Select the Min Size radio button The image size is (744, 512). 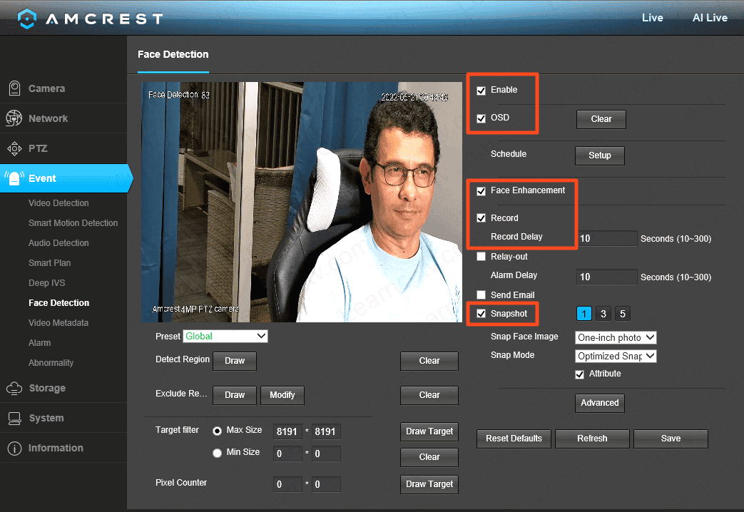217,453
